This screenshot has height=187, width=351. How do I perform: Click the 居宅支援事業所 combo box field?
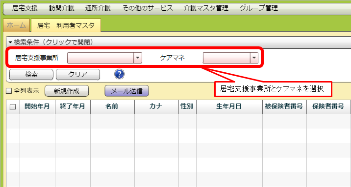pos(104,58)
